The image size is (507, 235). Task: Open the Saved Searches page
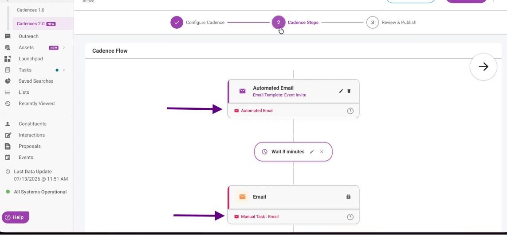coord(36,81)
